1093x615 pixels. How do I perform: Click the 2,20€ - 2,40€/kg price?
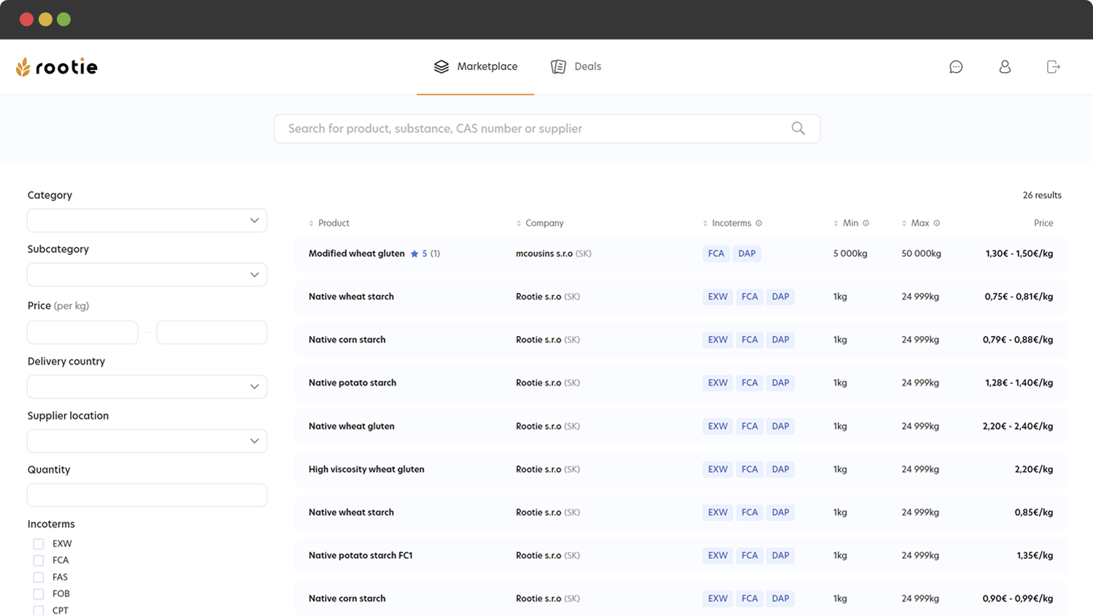click(x=1018, y=426)
